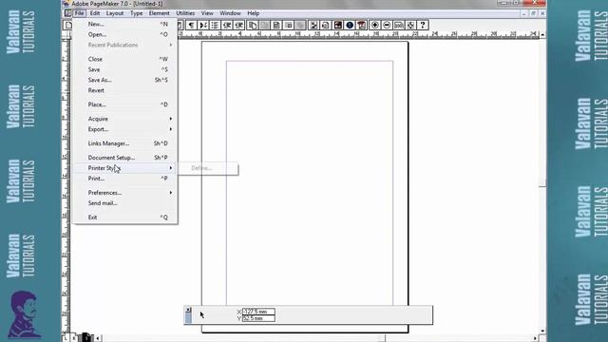Open the Element menu
The width and height of the screenshot is (608, 342).
tap(159, 13)
